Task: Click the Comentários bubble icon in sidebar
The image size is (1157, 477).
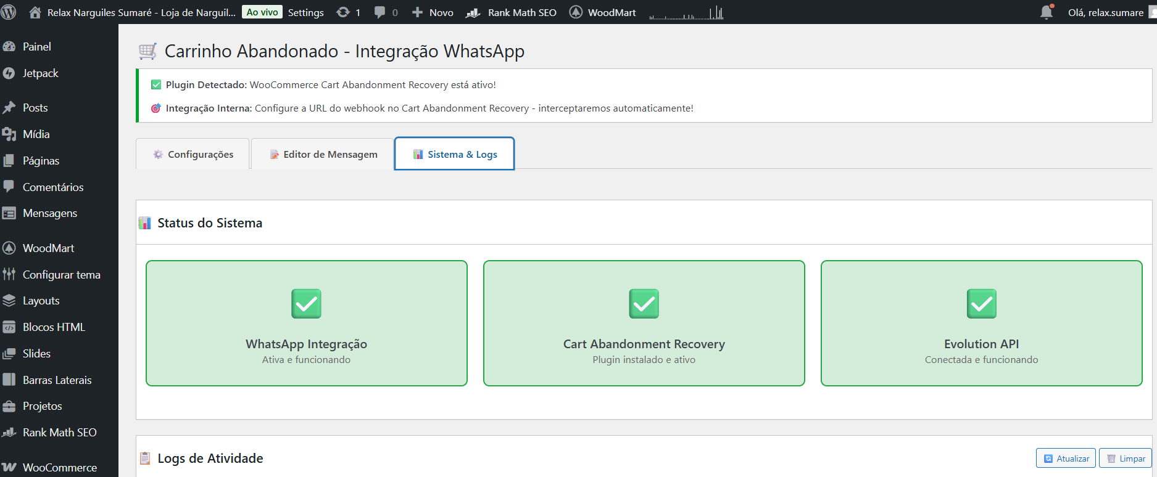Action: (9, 187)
